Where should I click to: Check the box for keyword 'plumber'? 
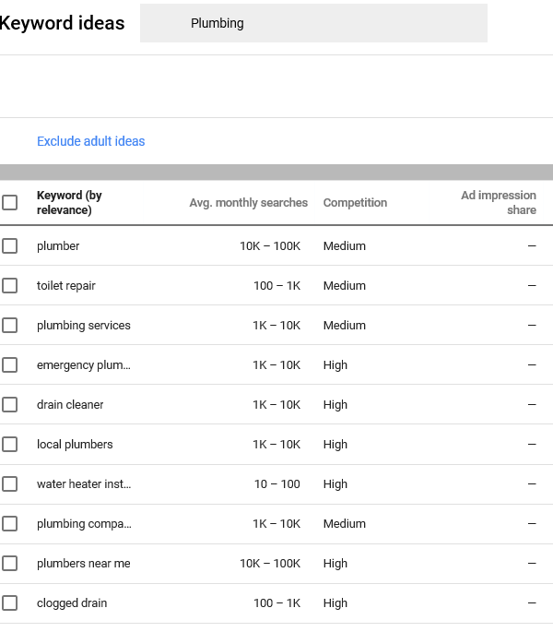[9, 245]
